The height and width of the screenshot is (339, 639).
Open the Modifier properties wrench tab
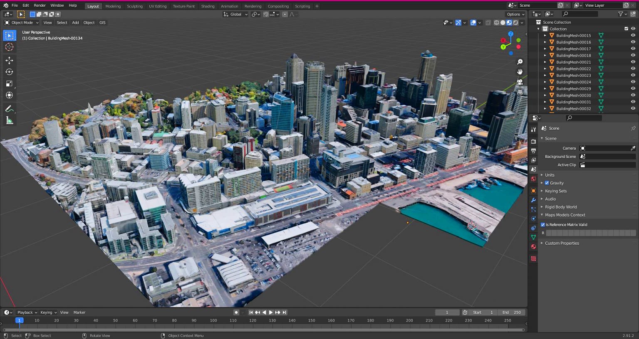pos(534,200)
